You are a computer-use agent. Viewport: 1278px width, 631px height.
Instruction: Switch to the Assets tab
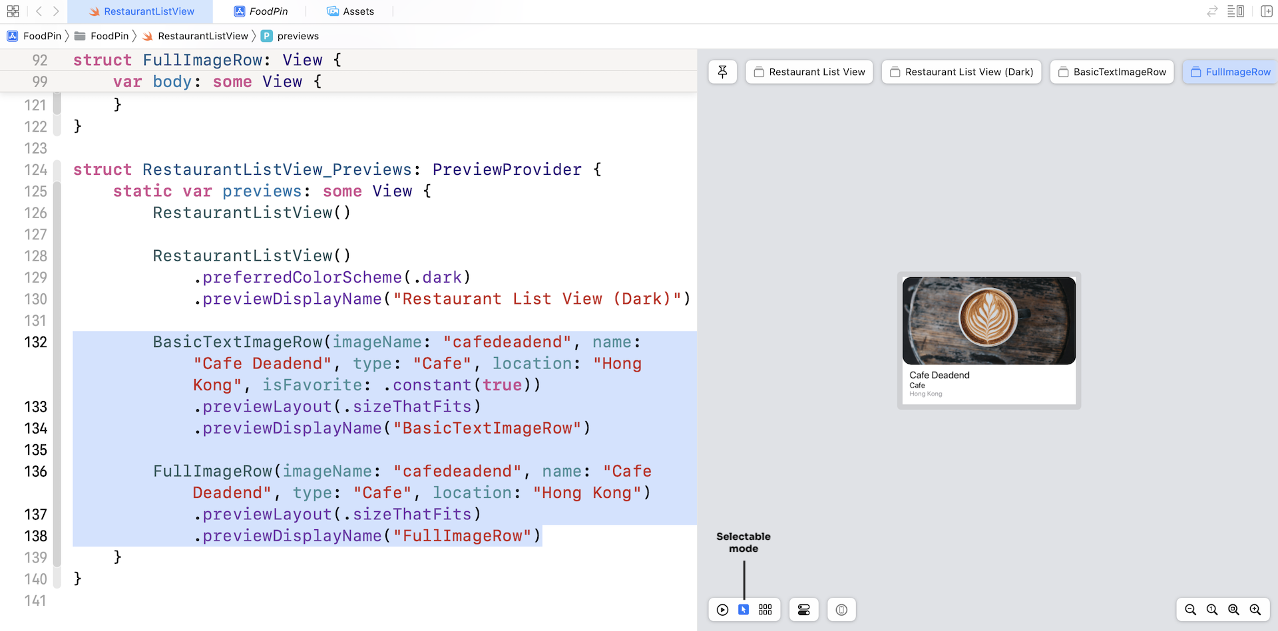pyautogui.click(x=351, y=11)
